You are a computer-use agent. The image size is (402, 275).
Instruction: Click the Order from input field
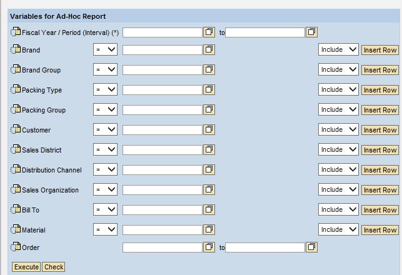pyautogui.click(x=163, y=247)
